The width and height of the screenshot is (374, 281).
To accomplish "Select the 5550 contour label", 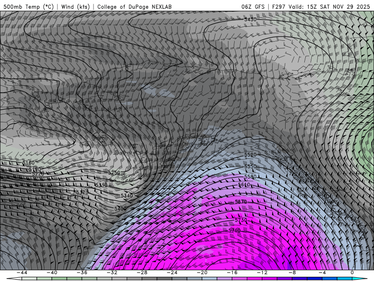I will (250, 166).
